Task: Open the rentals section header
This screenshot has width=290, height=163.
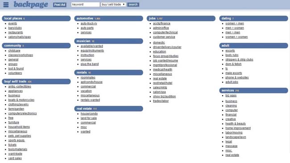Action: pos(108,73)
